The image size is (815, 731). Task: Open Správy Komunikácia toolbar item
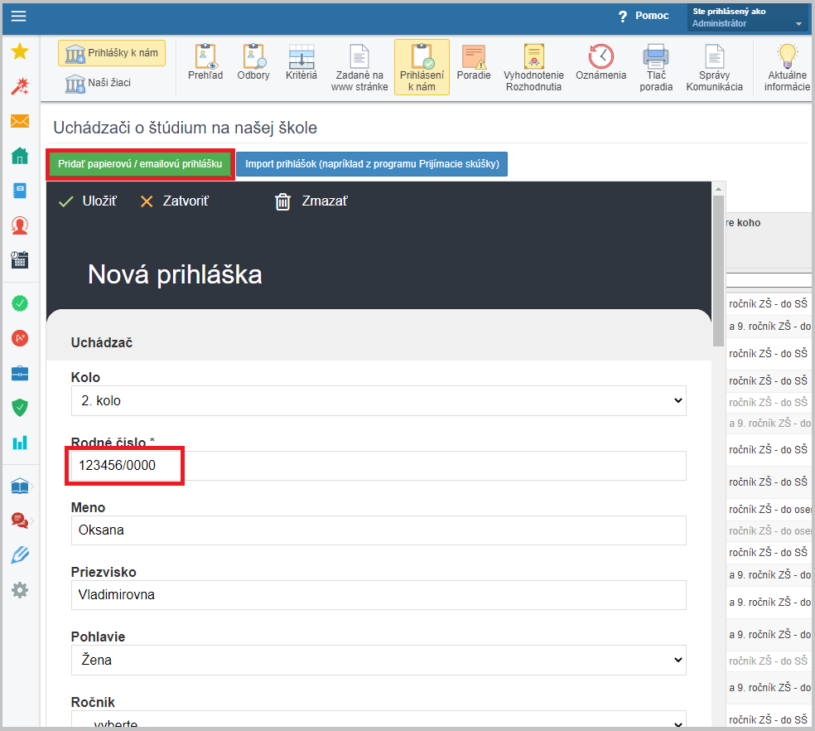point(714,68)
